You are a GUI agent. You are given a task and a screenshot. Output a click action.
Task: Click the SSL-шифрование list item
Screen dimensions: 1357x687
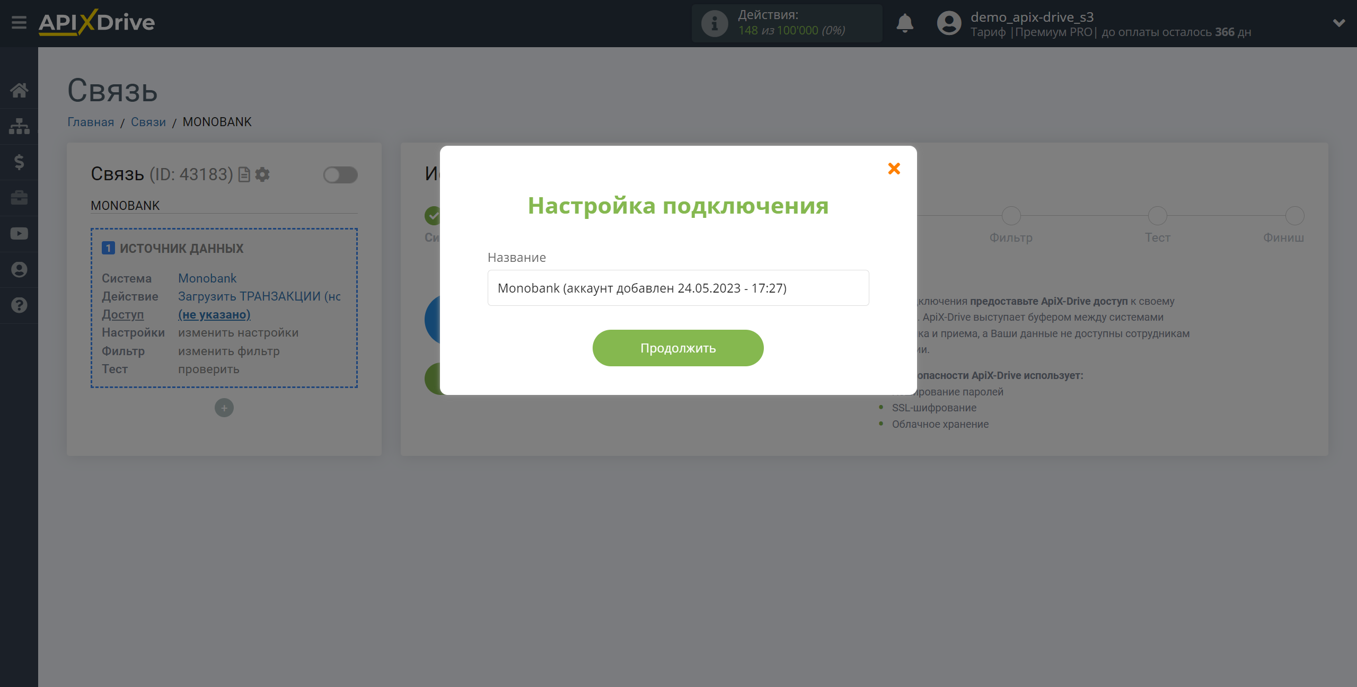tap(934, 408)
